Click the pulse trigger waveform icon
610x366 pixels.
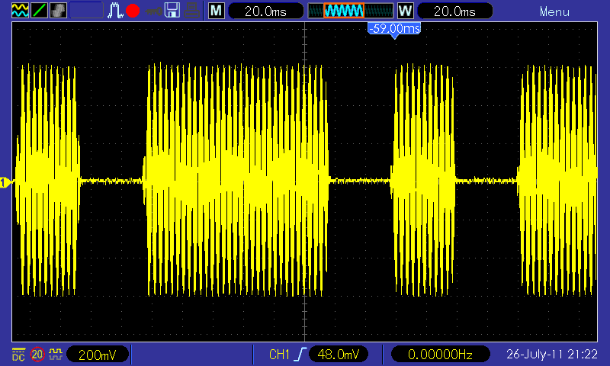pos(115,11)
